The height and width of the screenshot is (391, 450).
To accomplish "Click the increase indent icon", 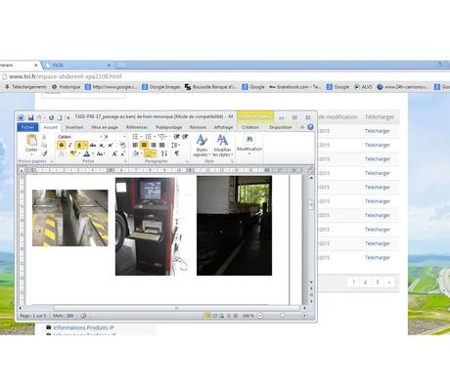I will [185, 137].
